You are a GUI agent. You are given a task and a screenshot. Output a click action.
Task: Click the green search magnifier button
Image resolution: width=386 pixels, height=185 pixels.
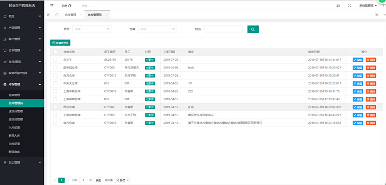coord(253,29)
